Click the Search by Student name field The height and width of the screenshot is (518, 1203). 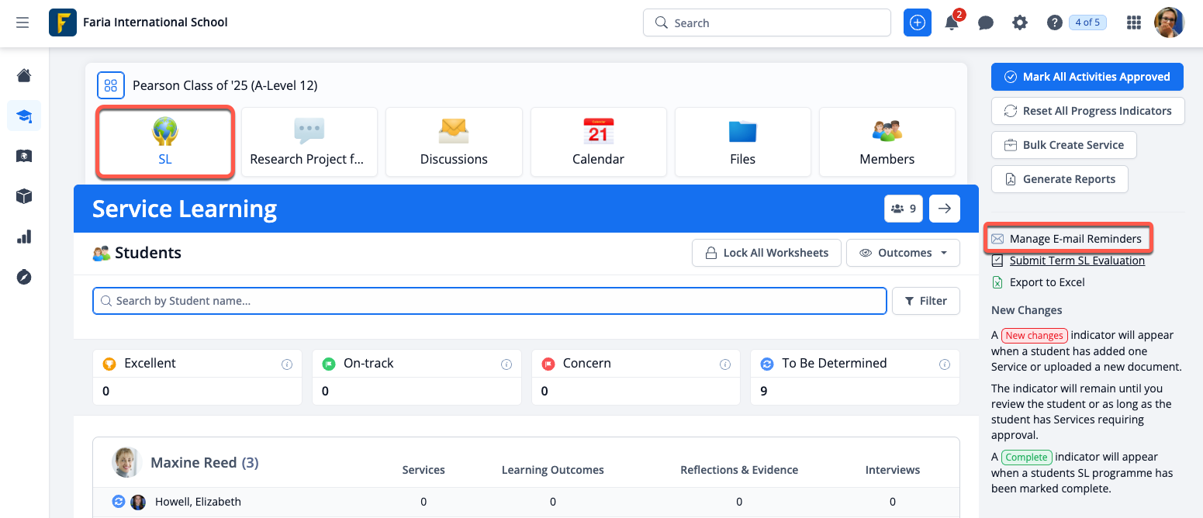(489, 301)
